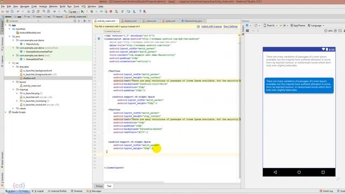Click the Make Project hammer icon
This screenshot has height=194, width=345.
[x=65, y=11]
